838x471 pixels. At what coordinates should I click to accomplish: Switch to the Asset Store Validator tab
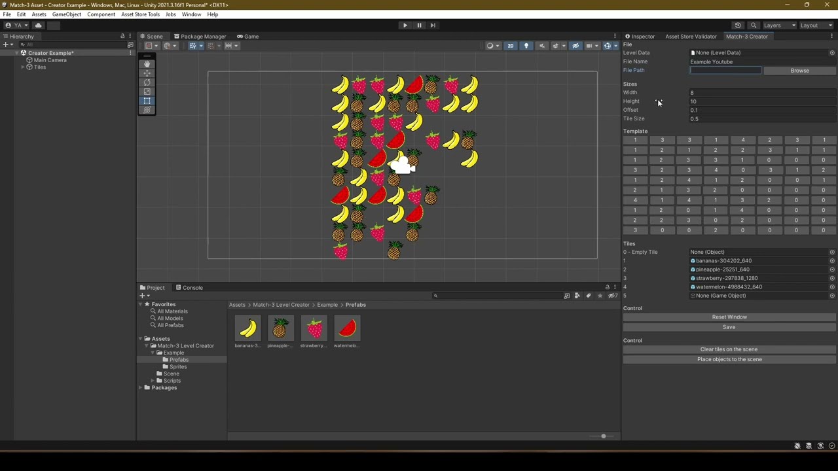tap(691, 36)
